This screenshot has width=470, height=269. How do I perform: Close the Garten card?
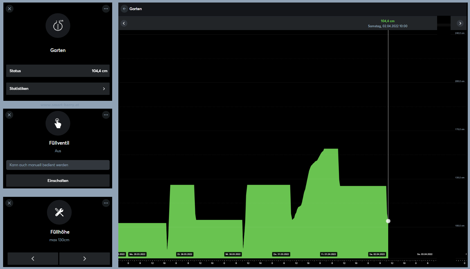point(10,9)
